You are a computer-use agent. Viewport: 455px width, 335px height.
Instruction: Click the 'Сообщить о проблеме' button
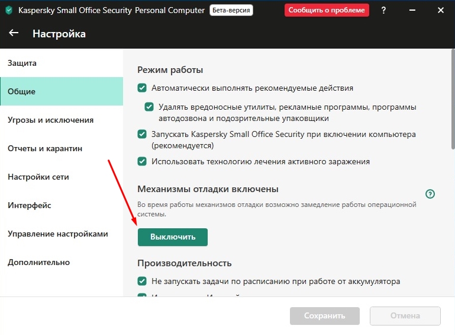coord(327,10)
